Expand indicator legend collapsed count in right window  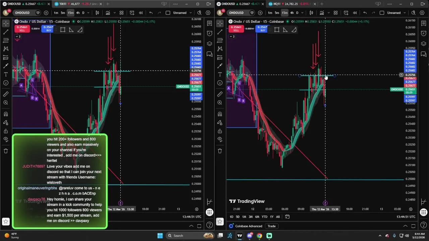232,36
